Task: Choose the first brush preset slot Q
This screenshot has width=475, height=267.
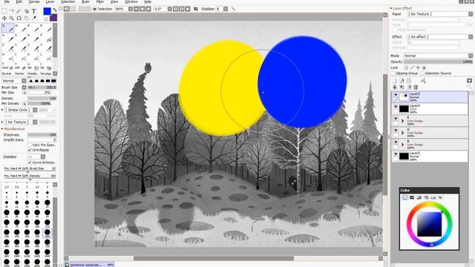Action: [x=7, y=28]
